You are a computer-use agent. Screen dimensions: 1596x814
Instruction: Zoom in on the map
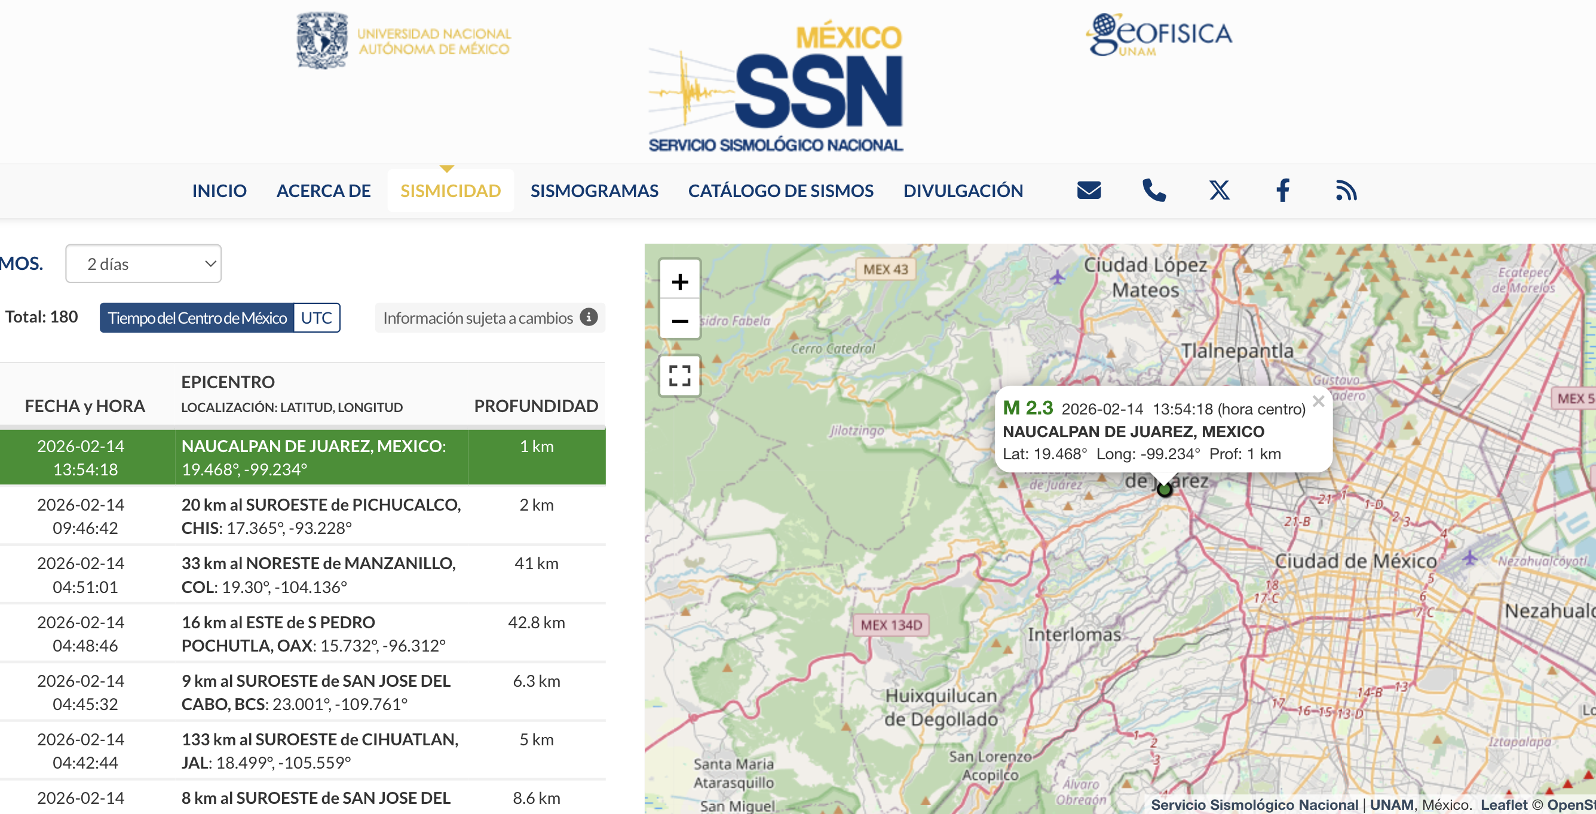coord(679,282)
